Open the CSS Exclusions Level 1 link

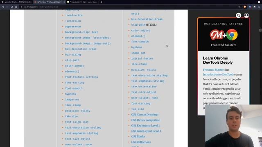[145, 125]
